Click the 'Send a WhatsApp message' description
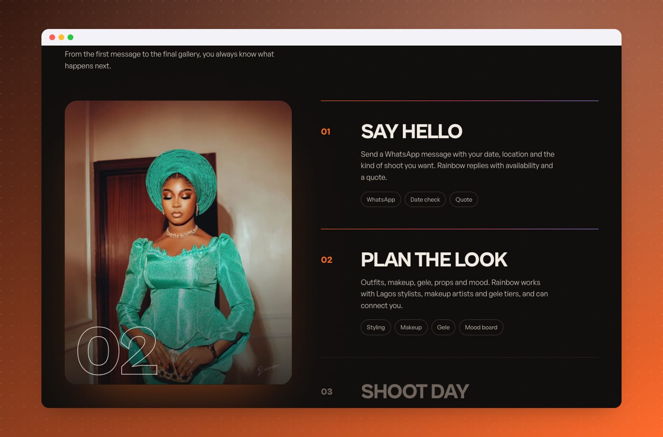This screenshot has height=437, width=663. point(457,166)
